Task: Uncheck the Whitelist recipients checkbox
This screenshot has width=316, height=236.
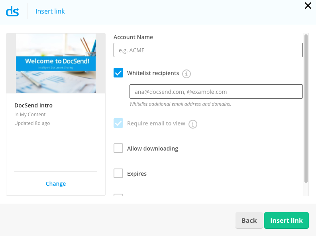Action: click(118, 73)
